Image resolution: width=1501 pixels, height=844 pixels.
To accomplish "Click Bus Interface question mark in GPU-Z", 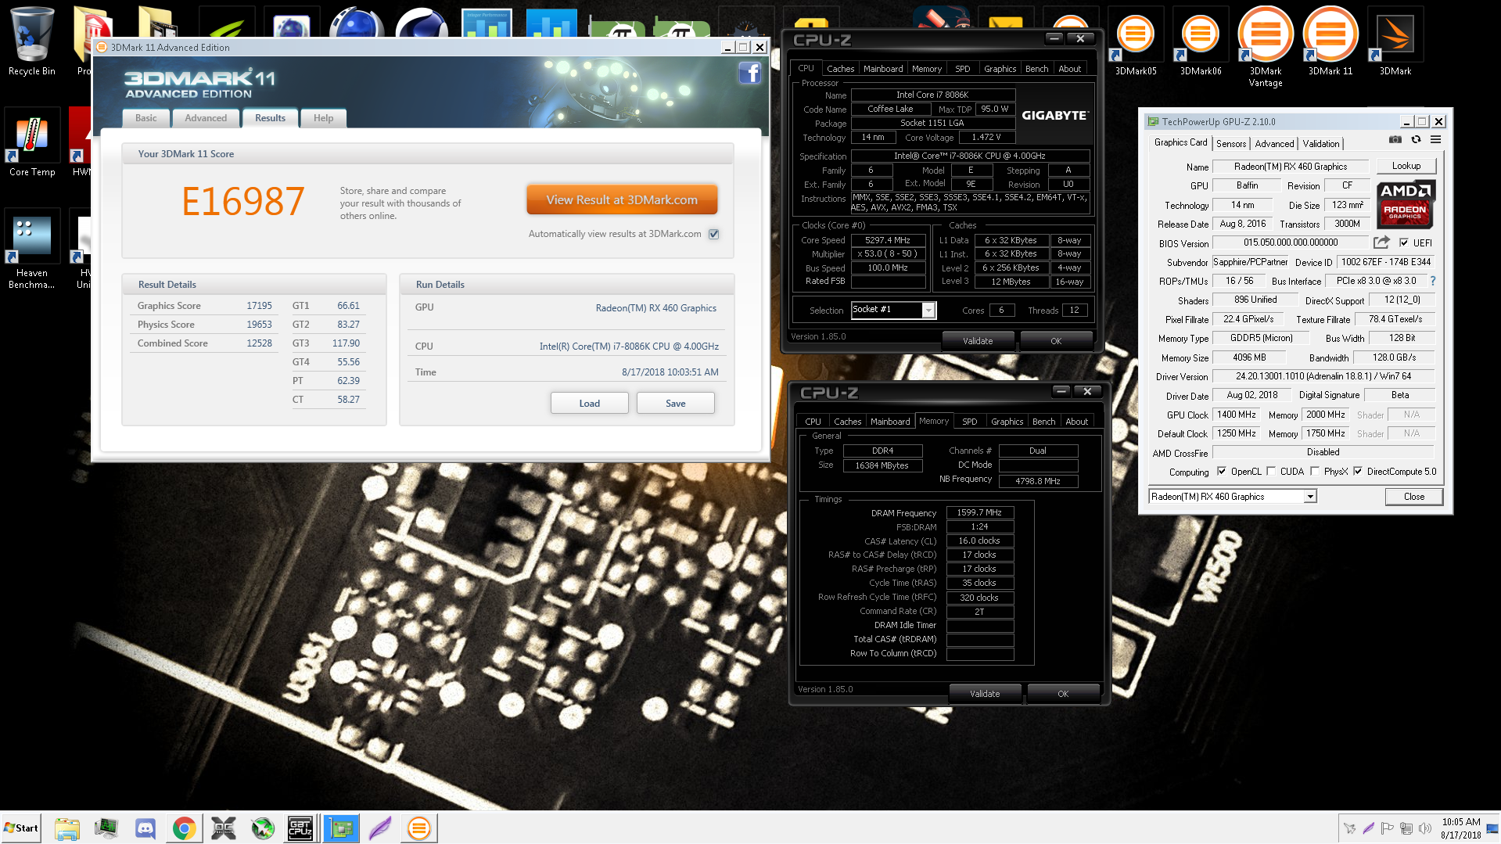I will [1433, 281].
